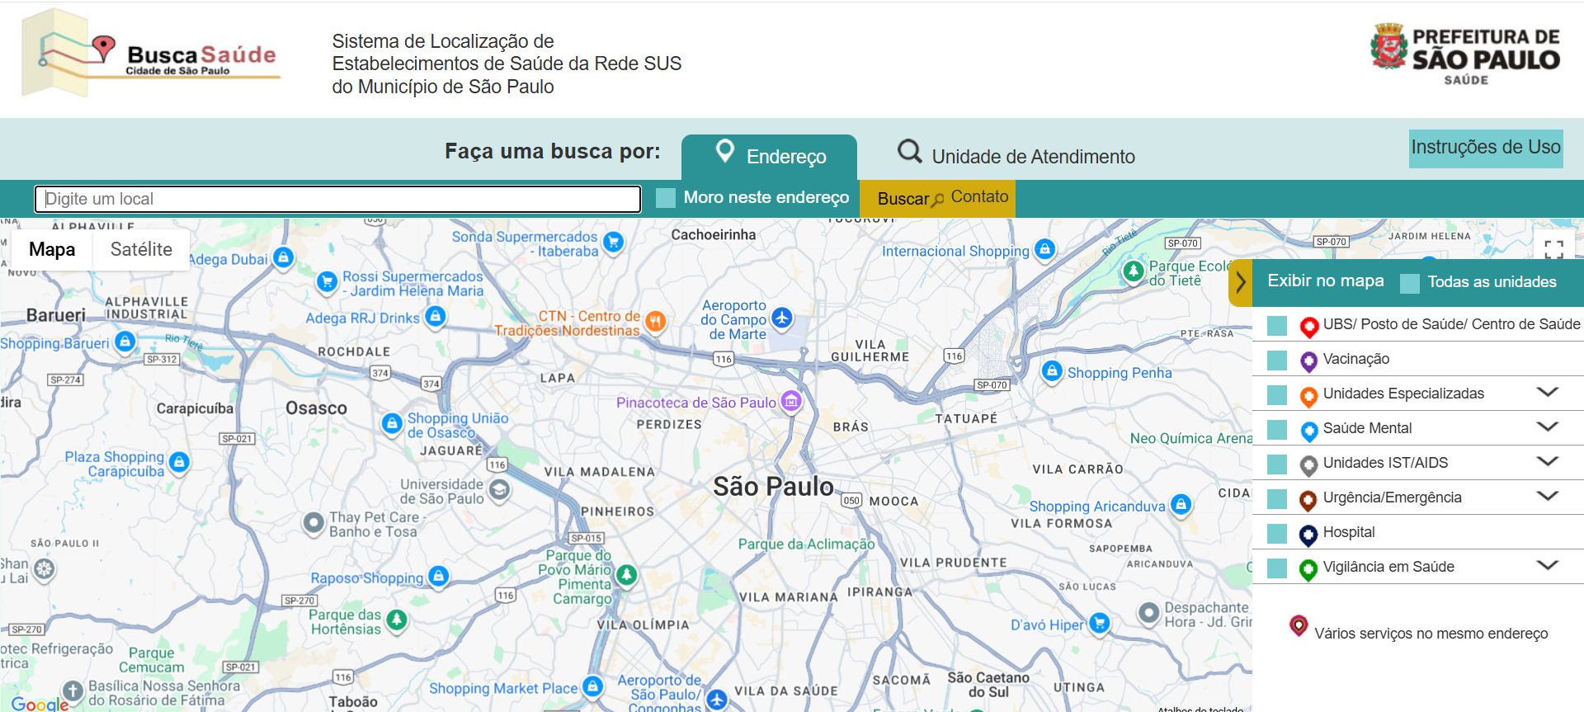This screenshot has height=712, width=1584.
Task: Click the Shopping Aricanduva pin
Action: [1181, 505]
